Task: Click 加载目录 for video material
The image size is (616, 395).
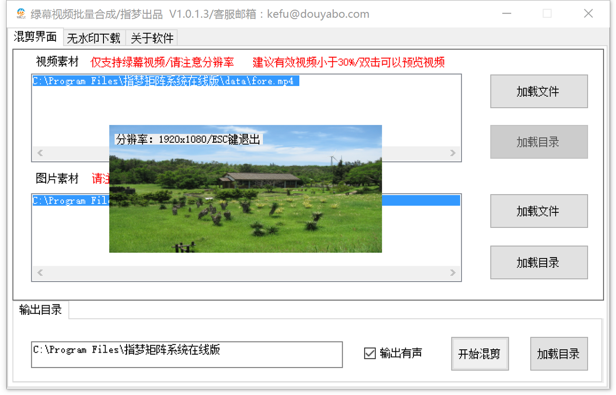Action: [x=539, y=142]
